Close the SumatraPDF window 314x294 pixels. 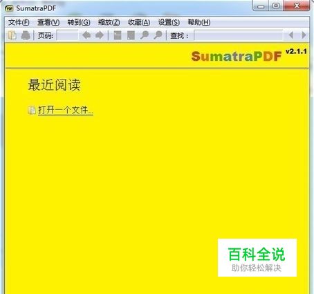[x=297, y=6]
